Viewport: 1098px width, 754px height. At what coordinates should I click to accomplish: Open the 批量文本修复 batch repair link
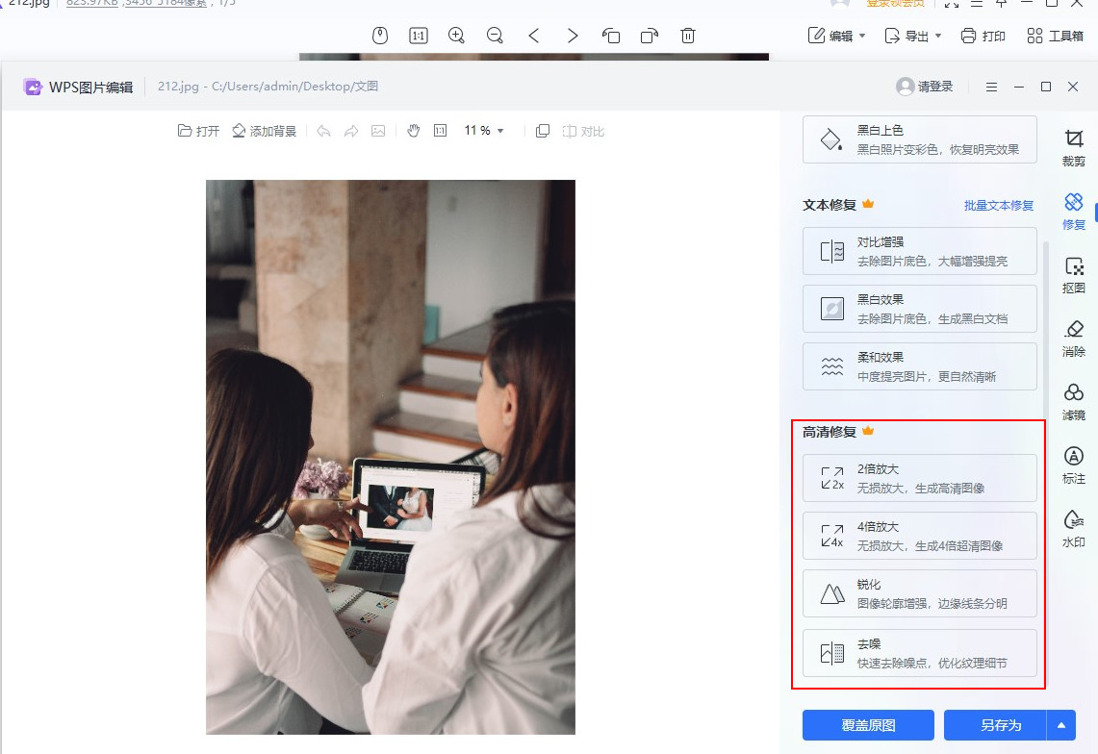[x=999, y=205]
